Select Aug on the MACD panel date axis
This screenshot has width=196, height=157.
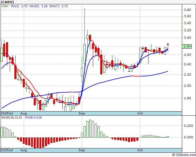[x=24, y=150]
